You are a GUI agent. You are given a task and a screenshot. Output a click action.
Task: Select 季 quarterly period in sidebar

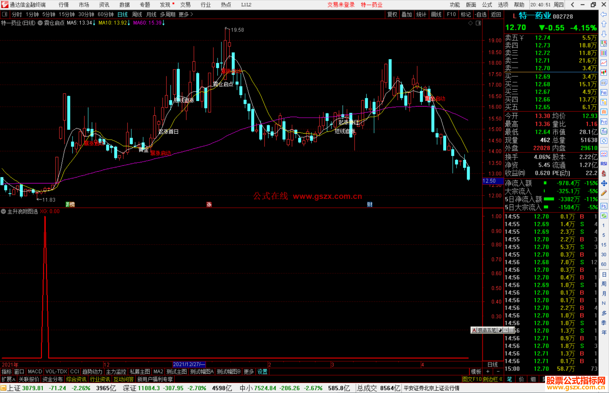coord(604,323)
